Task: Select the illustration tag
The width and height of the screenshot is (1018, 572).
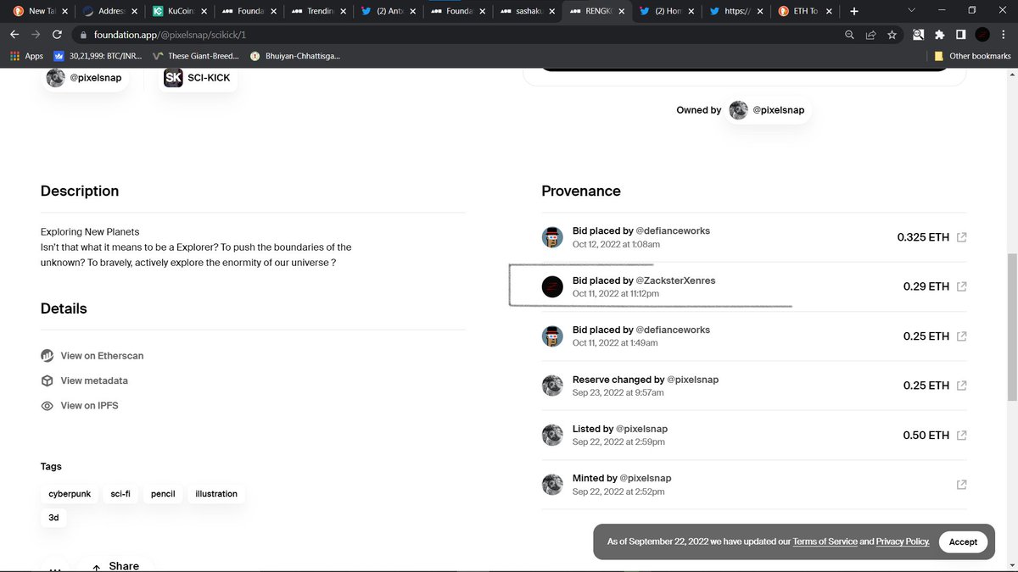Action: [216, 494]
